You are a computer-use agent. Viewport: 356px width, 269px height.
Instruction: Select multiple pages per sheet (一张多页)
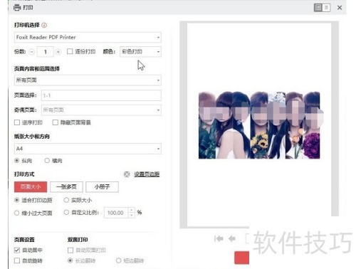tap(66, 187)
